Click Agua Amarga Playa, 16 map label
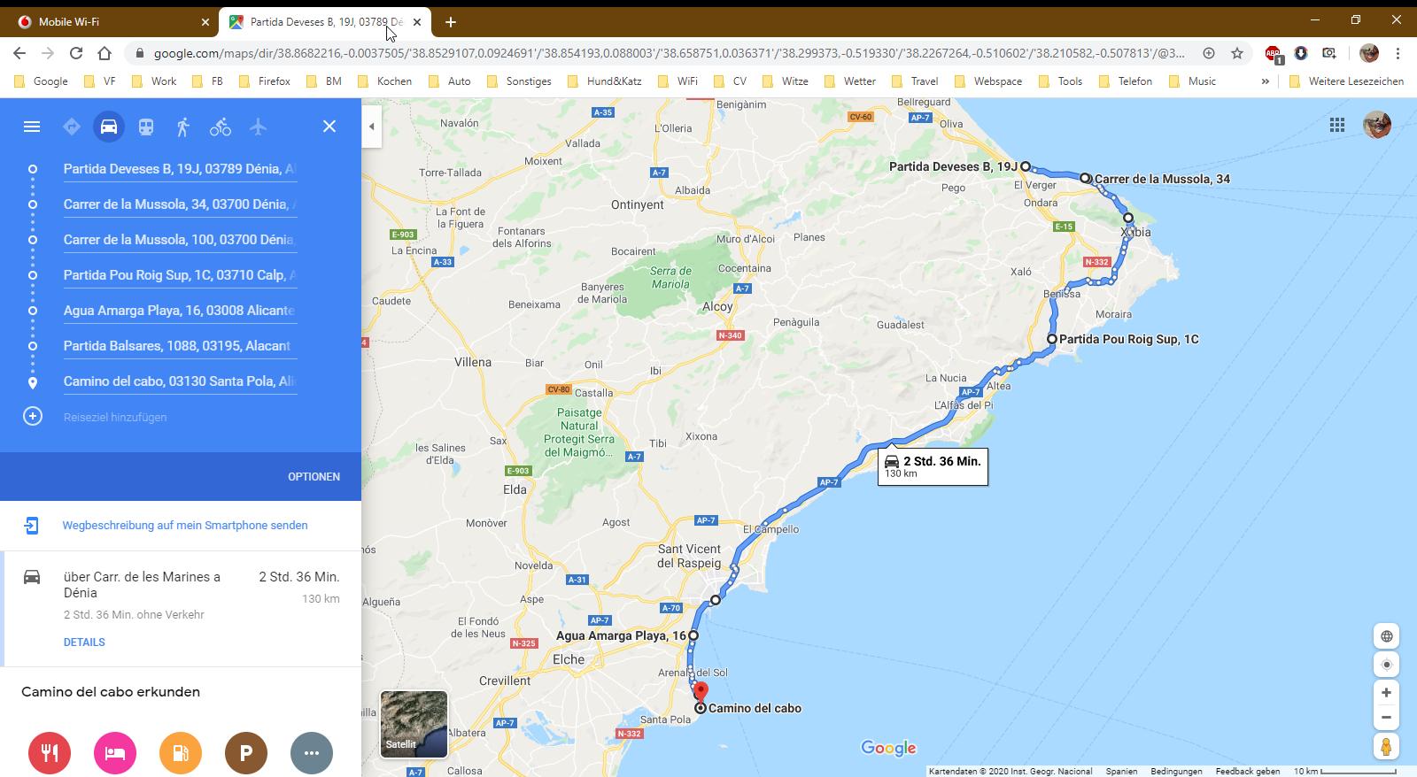The width and height of the screenshot is (1417, 777). [x=621, y=635]
